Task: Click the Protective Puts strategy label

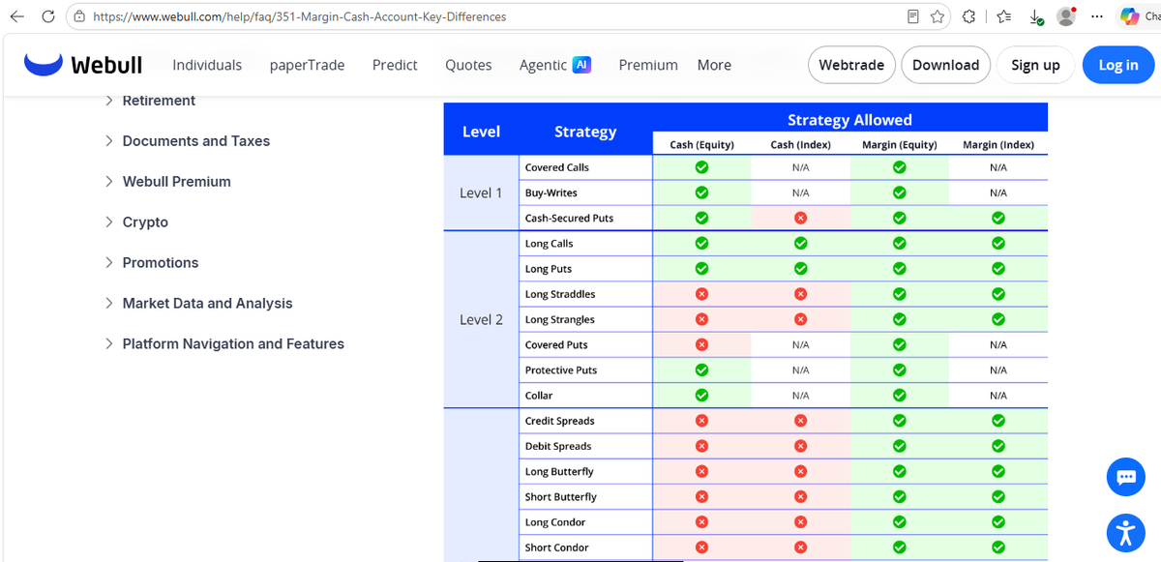Action: click(561, 370)
